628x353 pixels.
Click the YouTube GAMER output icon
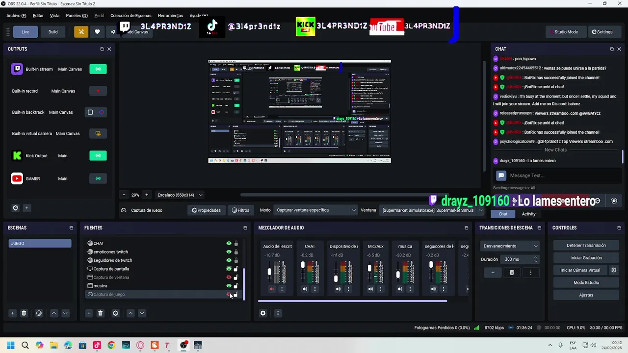(x=17, y=178)
